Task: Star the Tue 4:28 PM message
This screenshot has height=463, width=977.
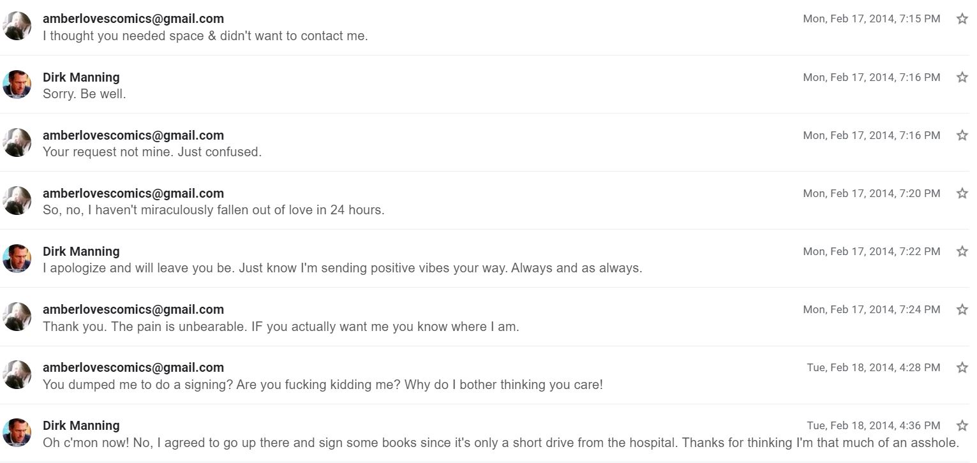Action: click(962, 367)
